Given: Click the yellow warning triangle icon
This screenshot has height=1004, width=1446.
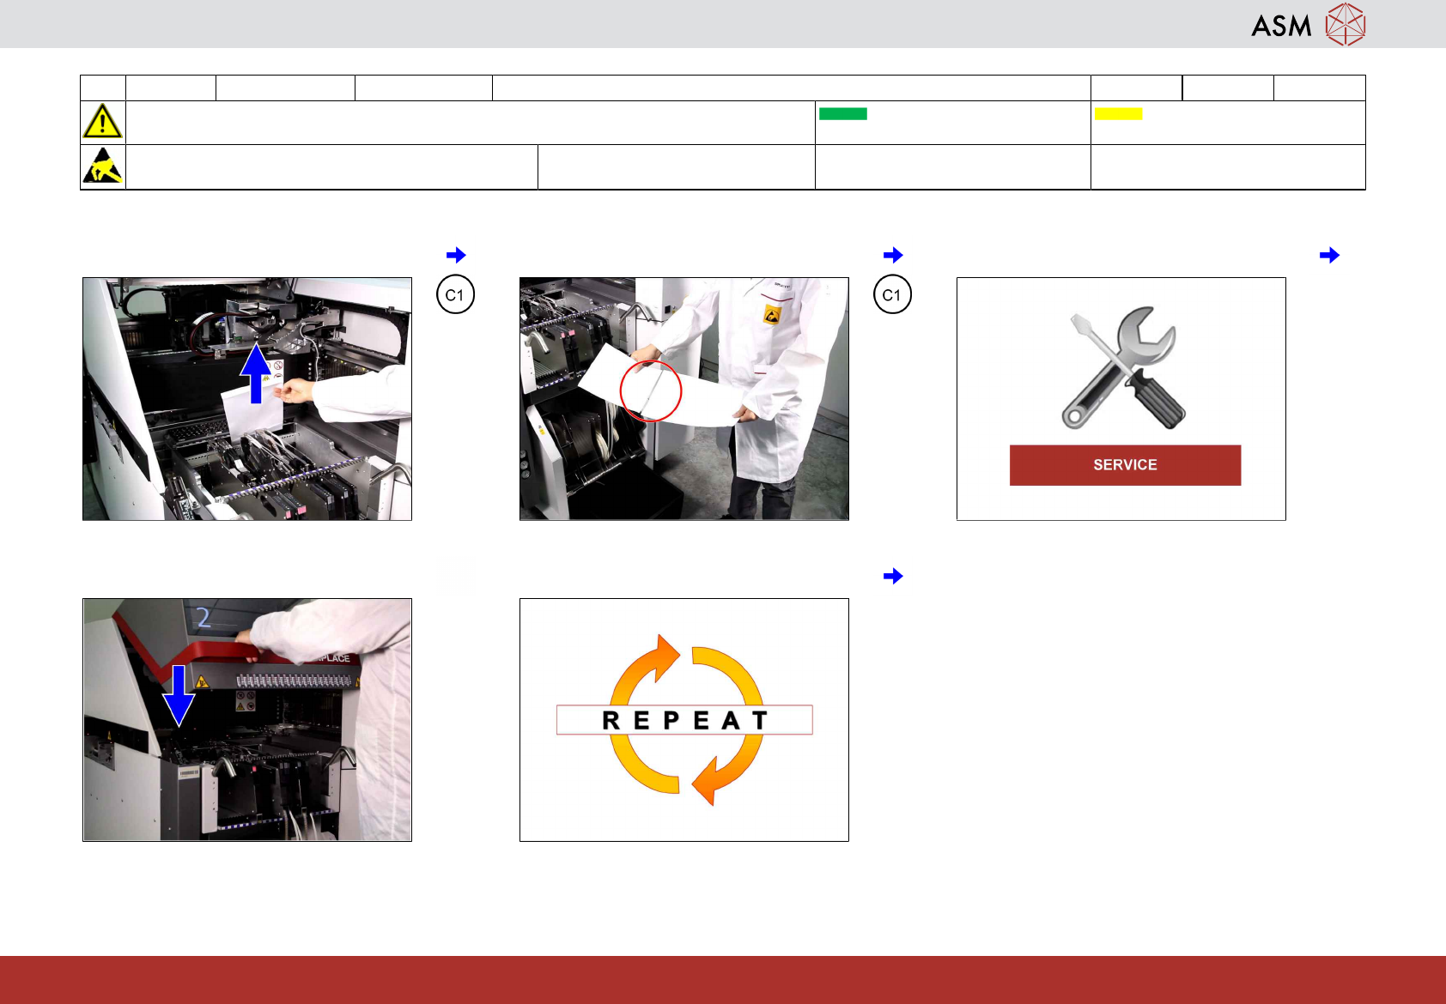Looking at the screenshot, I should pos(102,121).
